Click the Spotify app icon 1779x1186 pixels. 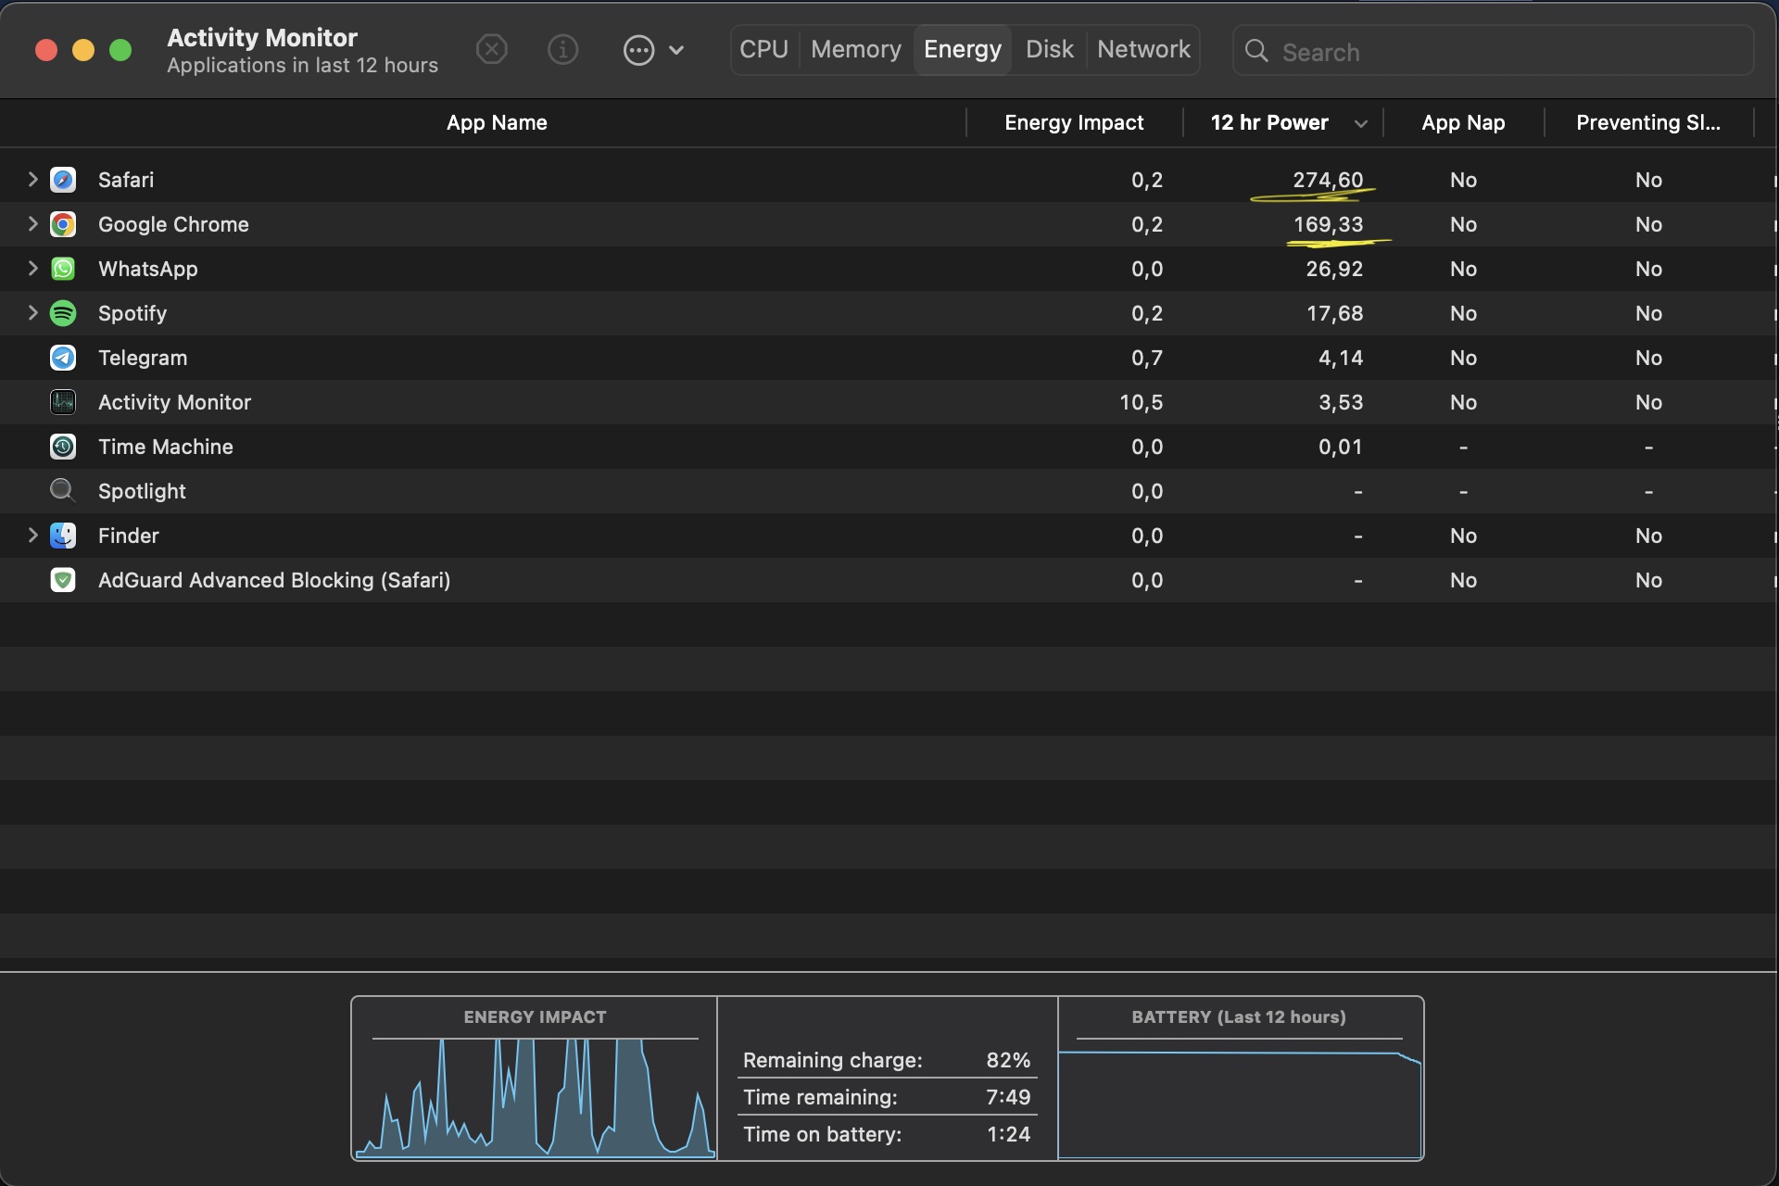click(x=63, y=313)
